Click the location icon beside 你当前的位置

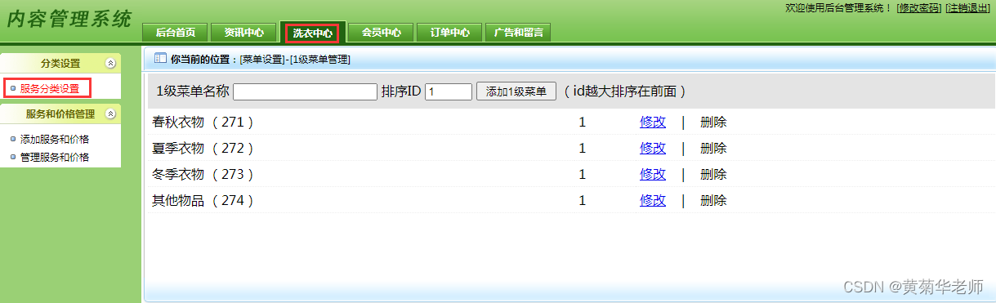[160, 59]
